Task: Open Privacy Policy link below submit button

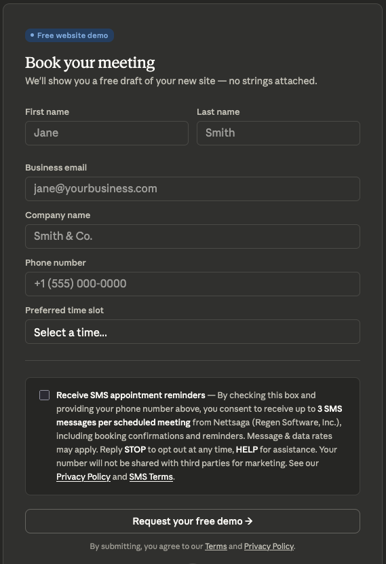Action: coord(269,546)
